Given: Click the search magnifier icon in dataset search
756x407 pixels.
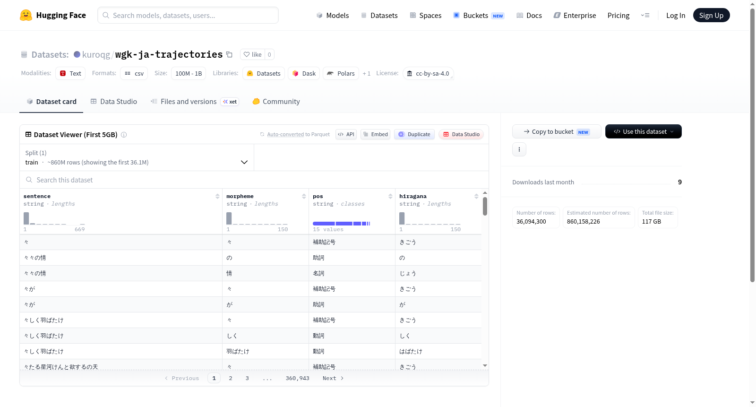Looking at the screenshot, I should click(x=29, y=180).
